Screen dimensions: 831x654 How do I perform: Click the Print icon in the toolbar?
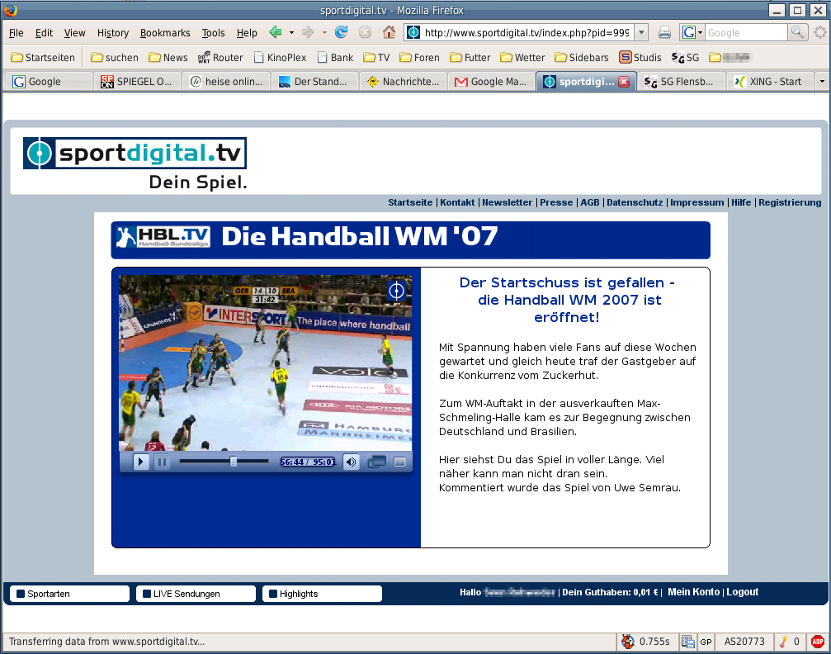pos(664,33)
